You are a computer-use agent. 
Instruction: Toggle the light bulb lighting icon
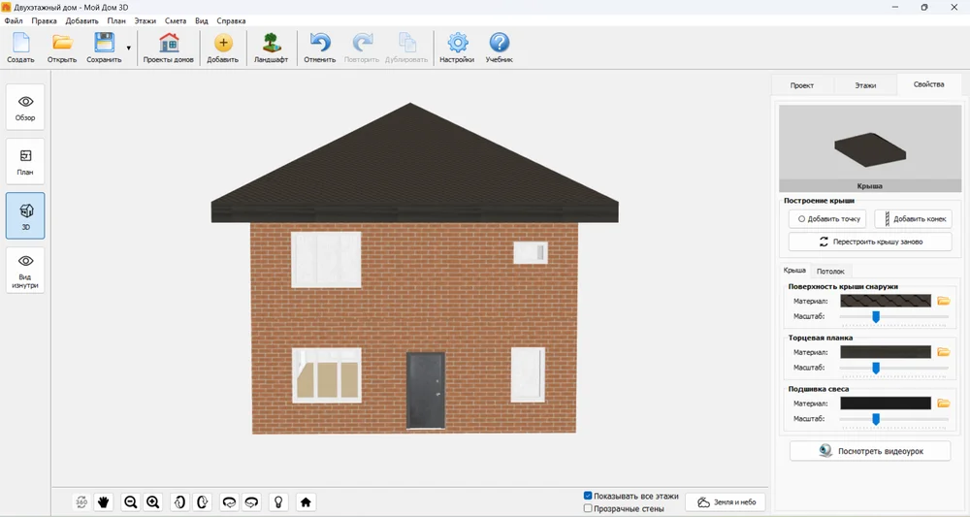click(x=279, y=502)
